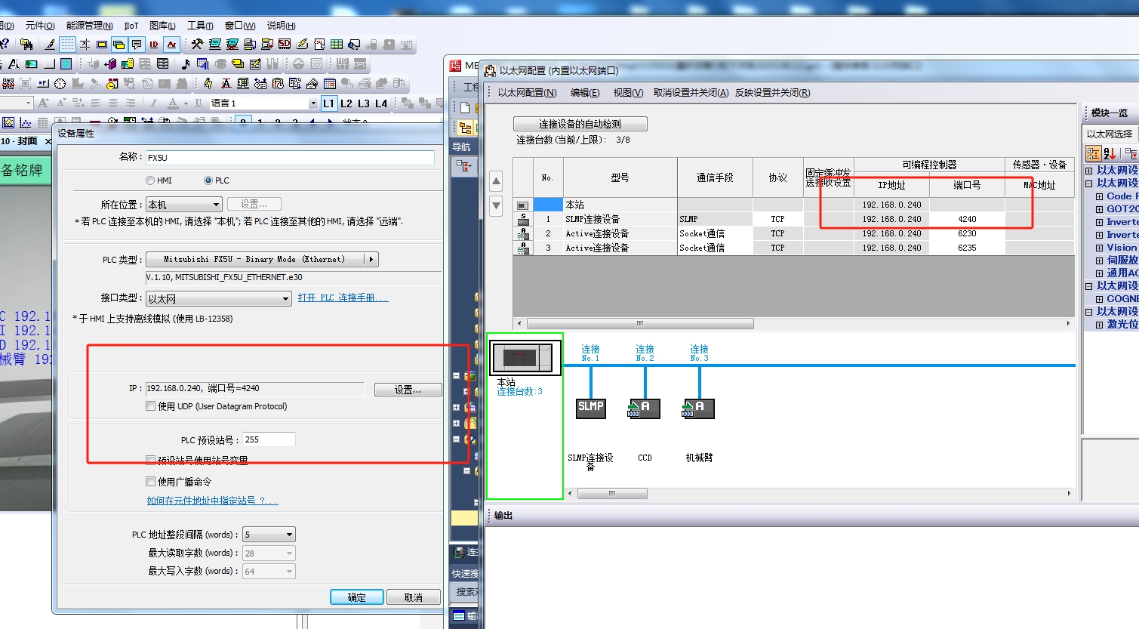The height and width of the screenshot is (629, 1139).
Task: Open the PLC connection manual link
Action: [x=343, y=298]
